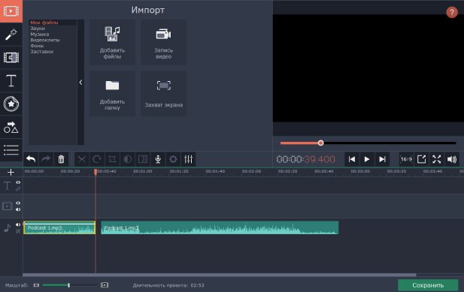
Task: Click the Масштаб zoom slider handle
Action: pos(68,285)
